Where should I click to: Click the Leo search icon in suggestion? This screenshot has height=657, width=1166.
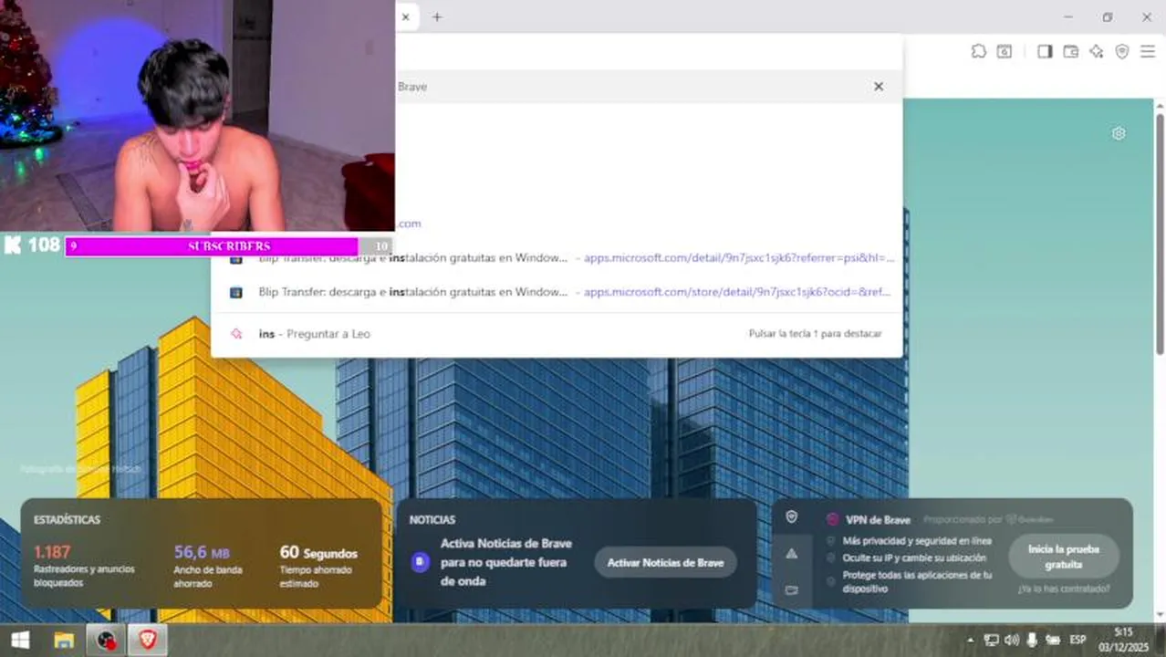coord(236,334)
